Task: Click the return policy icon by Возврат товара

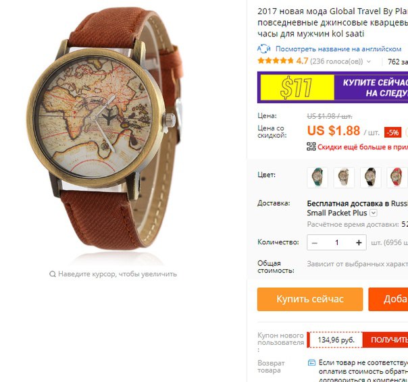Action: (x=311, y=362)
